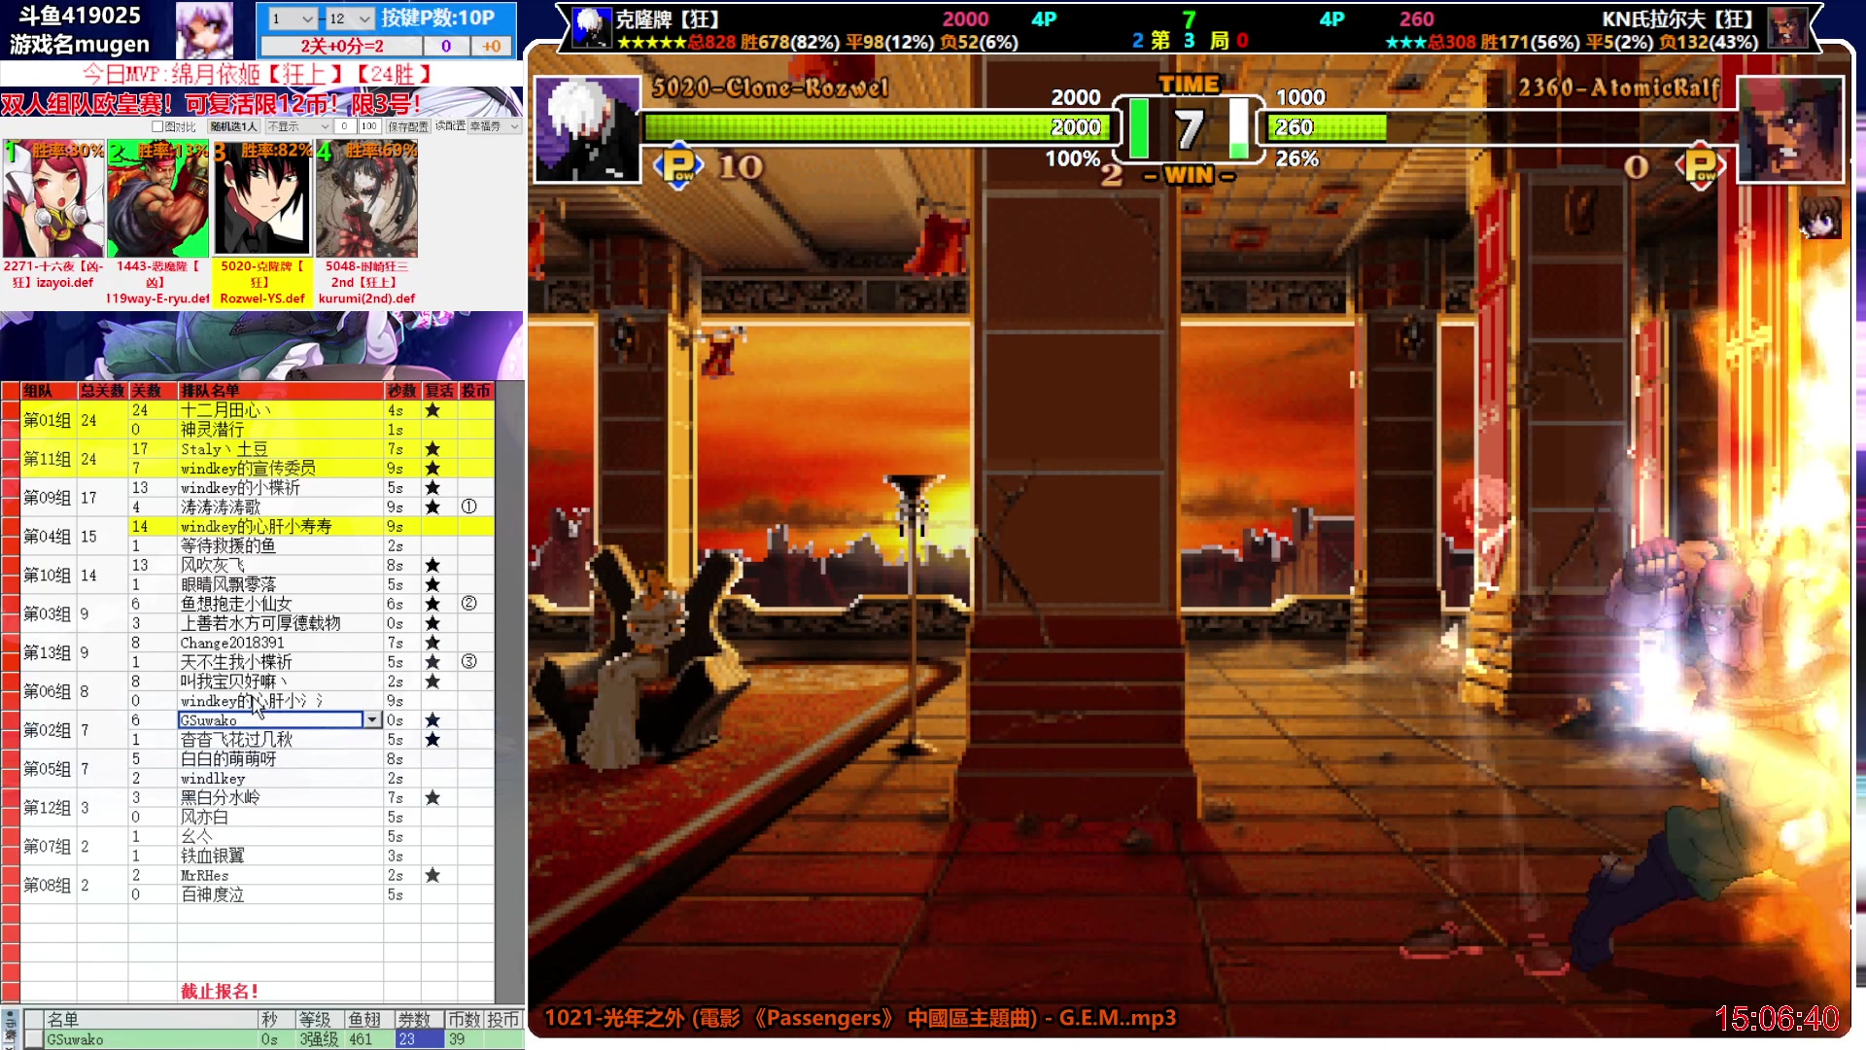This screenshot has height=1050, width=1866.
Task: Click the 读配置 button
Action: click(449, 126)
